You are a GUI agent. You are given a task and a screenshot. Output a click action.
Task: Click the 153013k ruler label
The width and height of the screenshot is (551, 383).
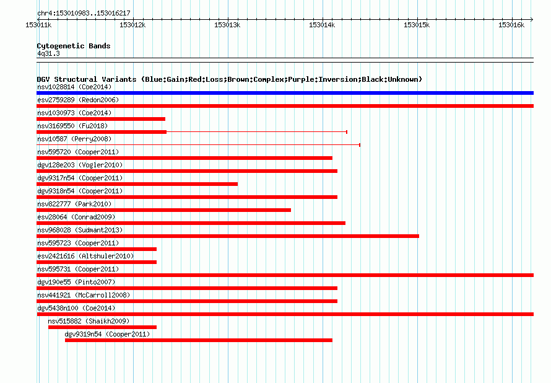[x=227, y=25]
